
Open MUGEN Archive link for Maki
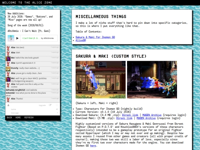tap(146, 118)
